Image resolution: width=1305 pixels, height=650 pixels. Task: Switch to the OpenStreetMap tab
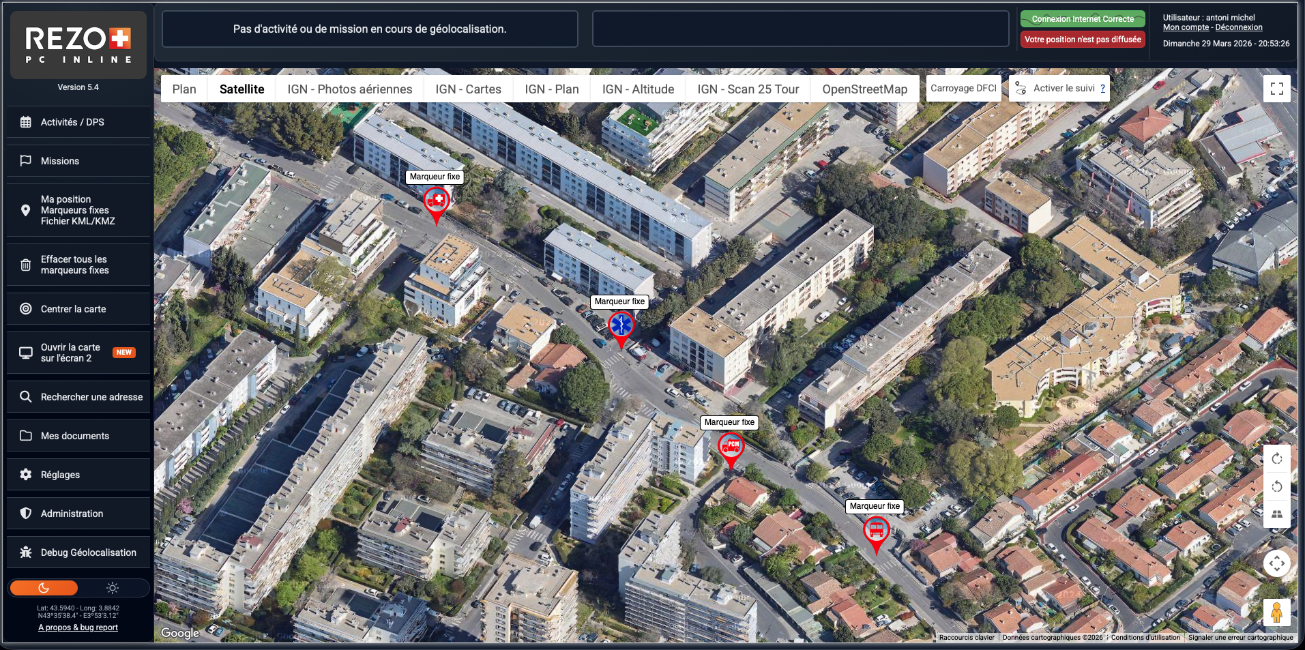(x=864, y=89)
